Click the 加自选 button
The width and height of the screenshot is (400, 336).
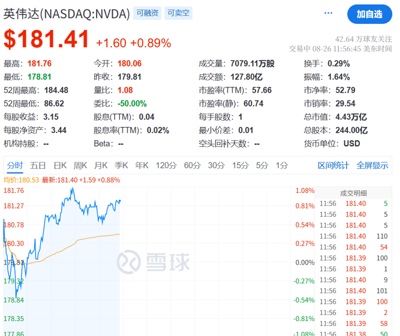(369, 14)
